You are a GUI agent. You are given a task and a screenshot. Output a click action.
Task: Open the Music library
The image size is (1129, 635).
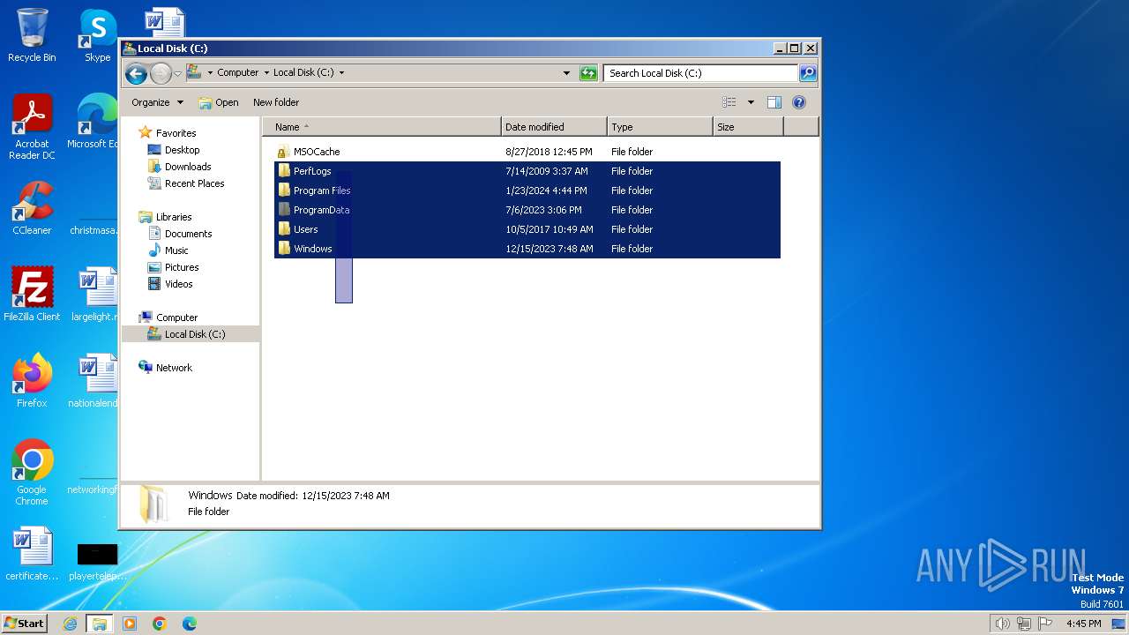(x=176, y=250)
